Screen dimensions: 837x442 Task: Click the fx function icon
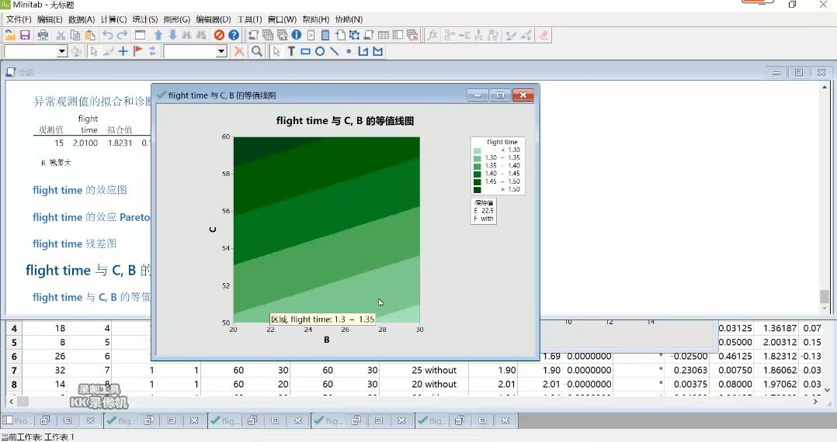click(x=432, y=35)
